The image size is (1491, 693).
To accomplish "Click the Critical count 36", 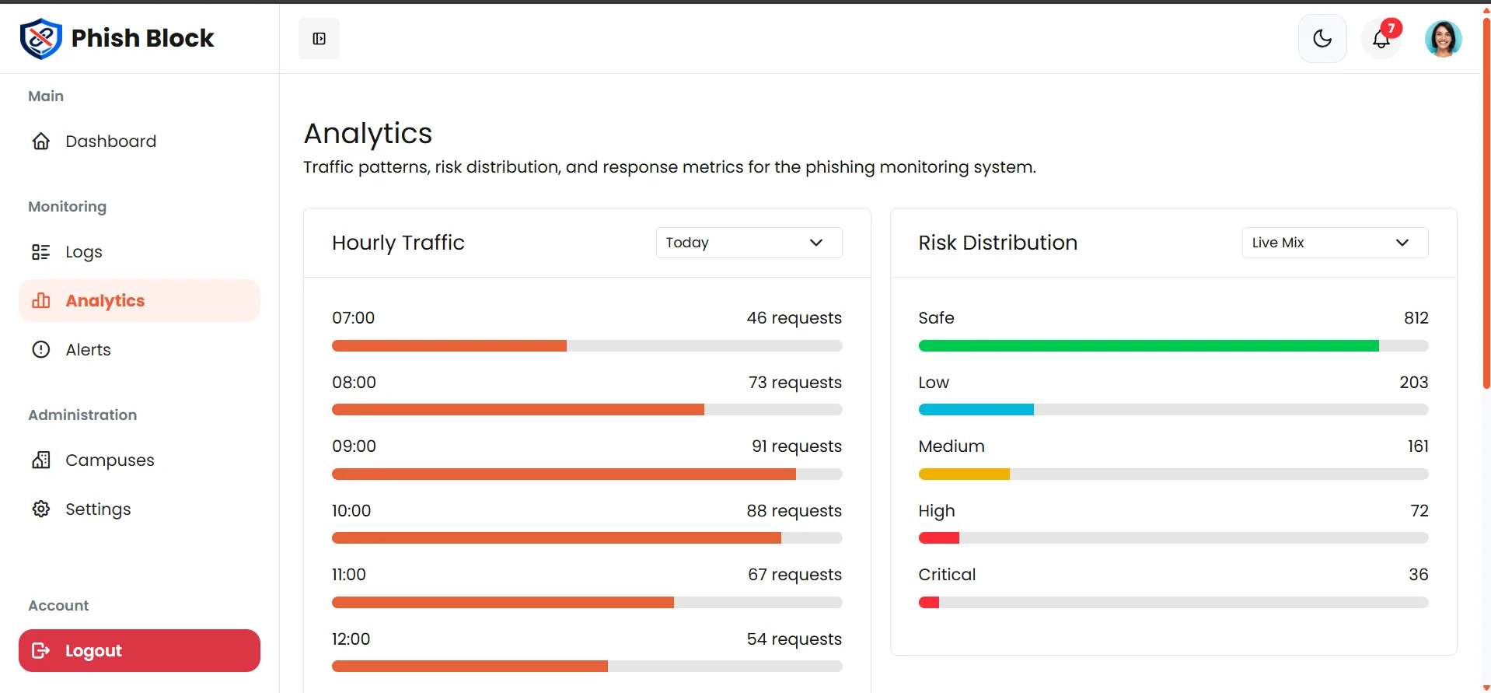I will pyautogui.click(x=1419, y=575).
